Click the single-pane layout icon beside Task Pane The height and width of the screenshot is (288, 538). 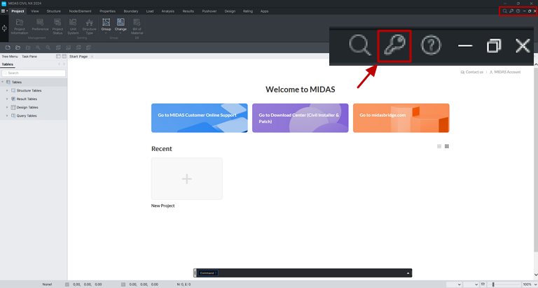click(x=58, y=56)
